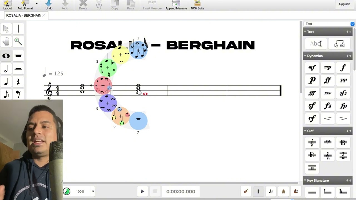Click the Abc text tool
The width and height of the screenshot is (356, 200).
coord(316,44)
